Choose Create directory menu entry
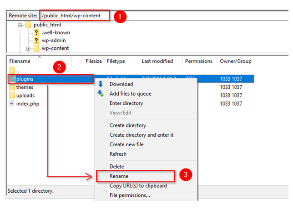Screen dimensions: 293x210 pos(146,125)
